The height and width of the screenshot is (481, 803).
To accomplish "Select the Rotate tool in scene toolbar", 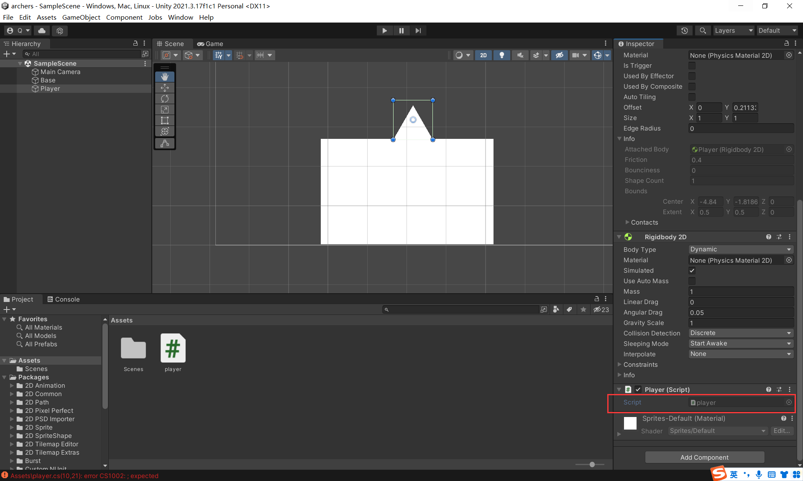I will point(165,99).
